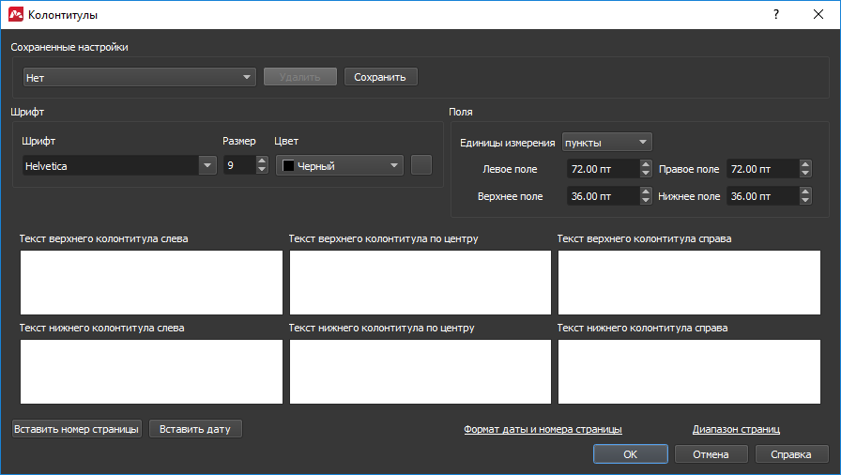Image resolution: width=841 pixels, height=475 pixels.
Task: Click the bottom left footer text box
Action: [x=151, y=372]
